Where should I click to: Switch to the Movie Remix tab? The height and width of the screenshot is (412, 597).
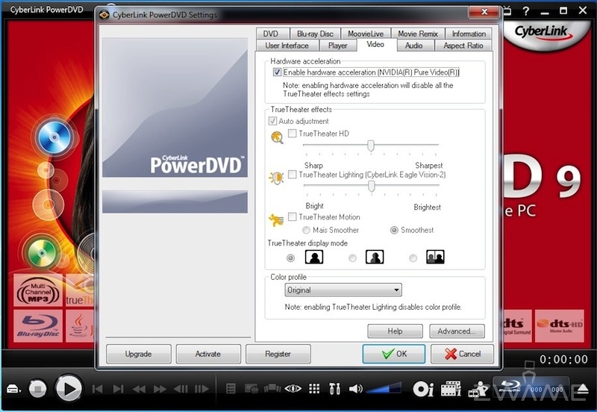418,34
